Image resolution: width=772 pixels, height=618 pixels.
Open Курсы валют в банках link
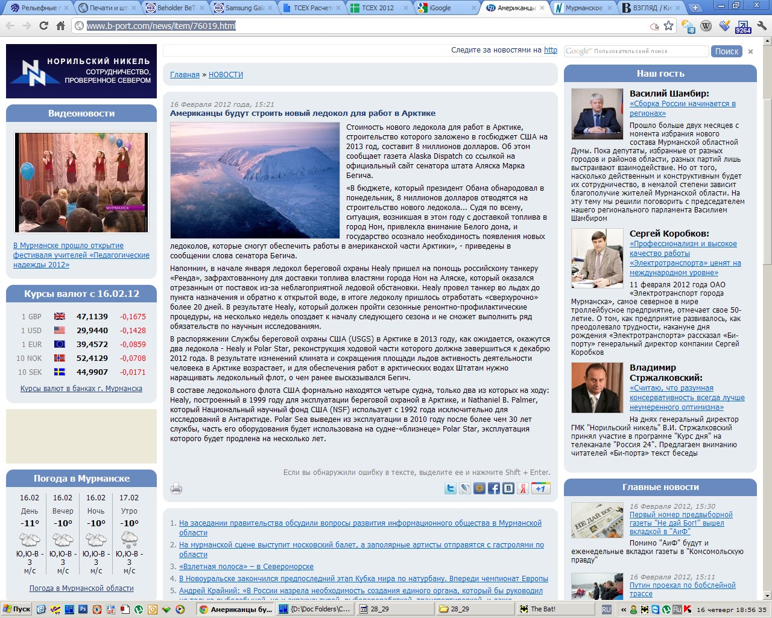81,389
